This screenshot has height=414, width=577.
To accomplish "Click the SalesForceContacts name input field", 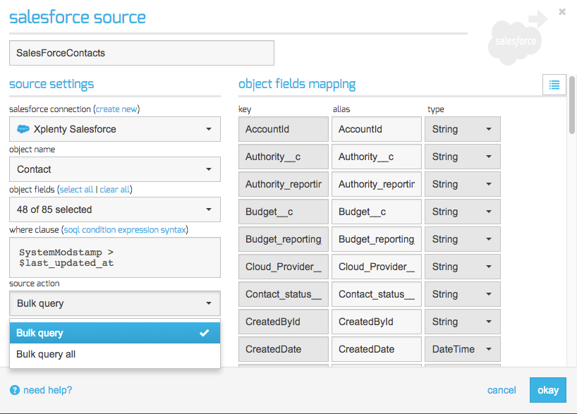I will tap(141, 53).
